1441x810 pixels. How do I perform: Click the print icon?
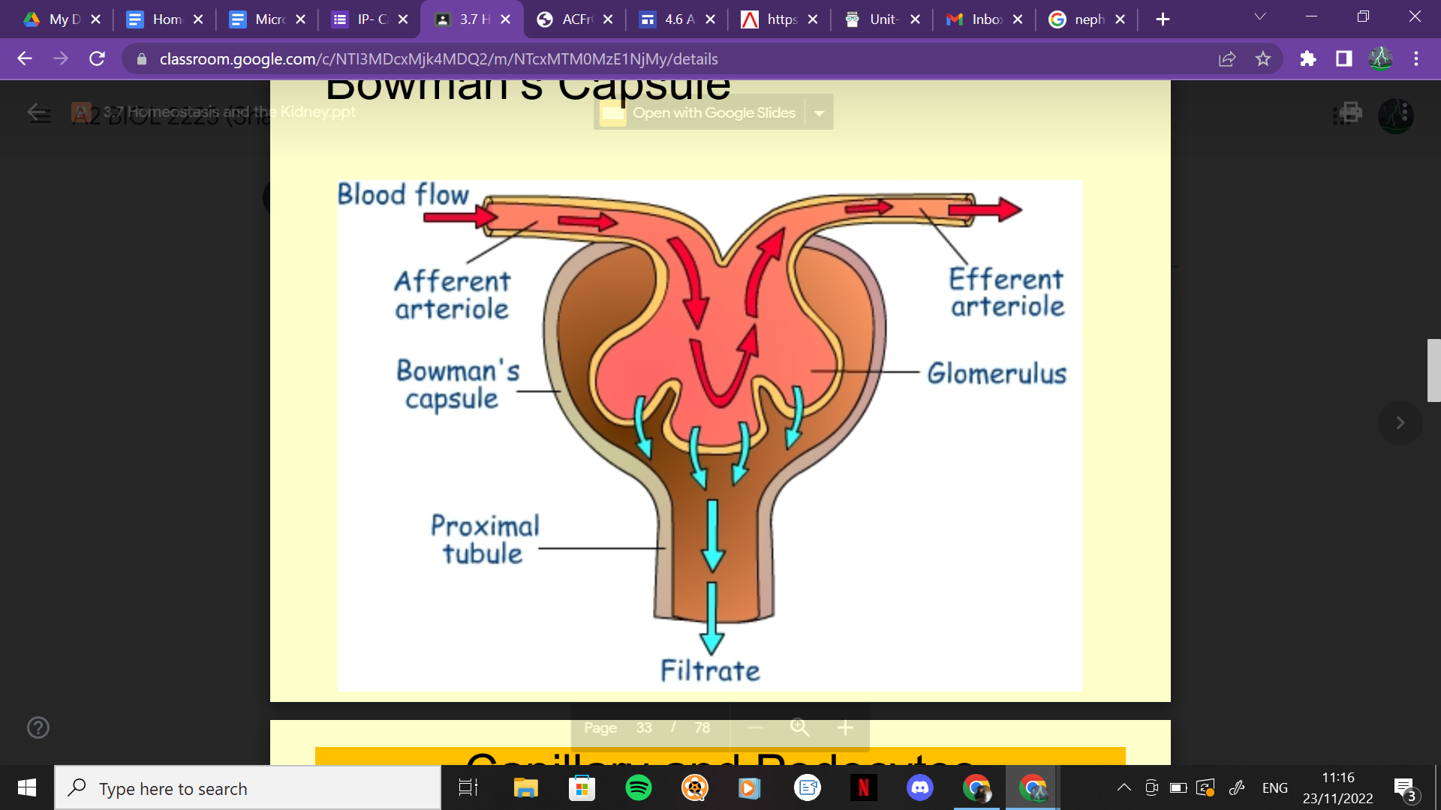[1349, 113]
